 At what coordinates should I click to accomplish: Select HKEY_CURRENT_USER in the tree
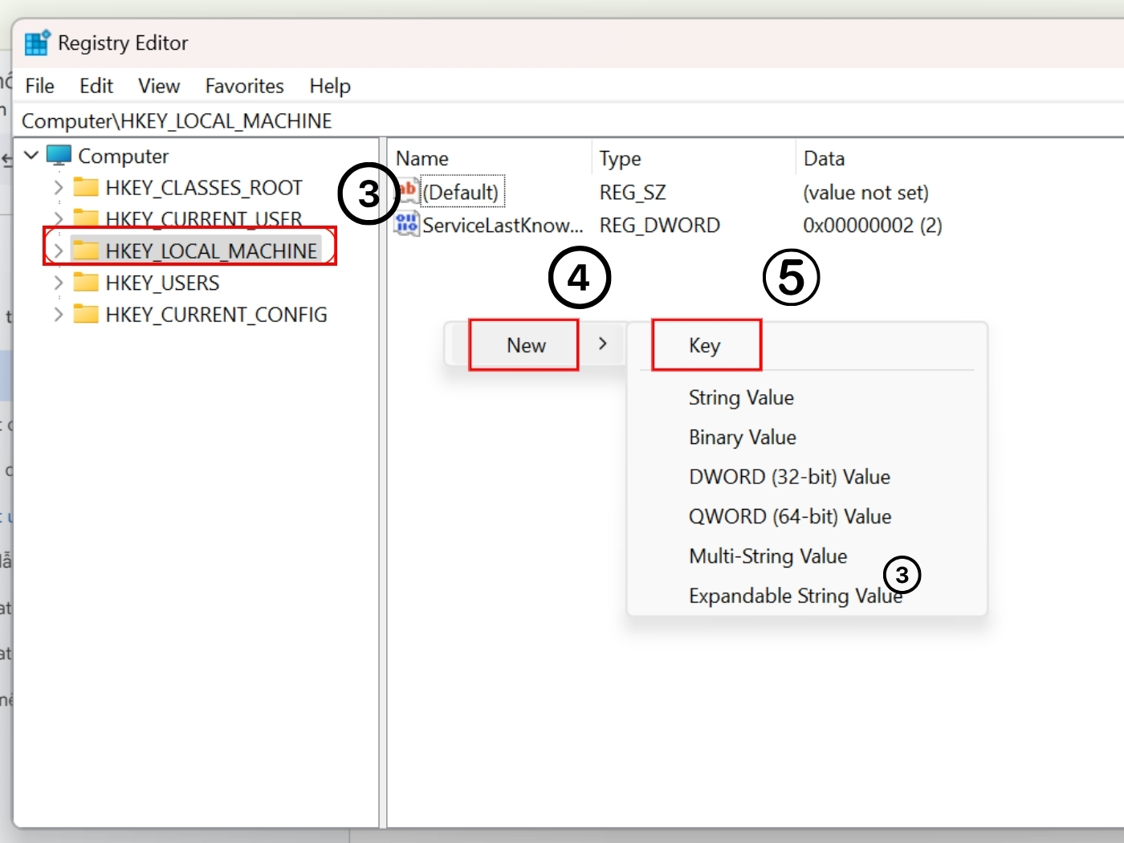coord(204,219)
